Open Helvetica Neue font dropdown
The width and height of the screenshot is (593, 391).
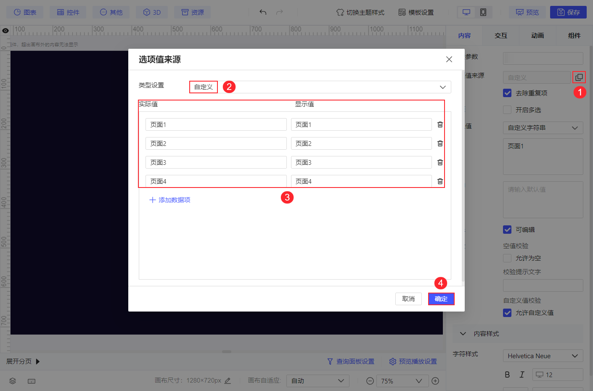[x=543, y=356]
